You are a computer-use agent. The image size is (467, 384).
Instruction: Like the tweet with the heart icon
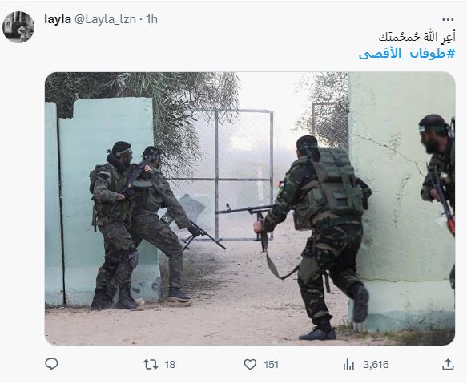pyautogui.click(x=250, y=364)
